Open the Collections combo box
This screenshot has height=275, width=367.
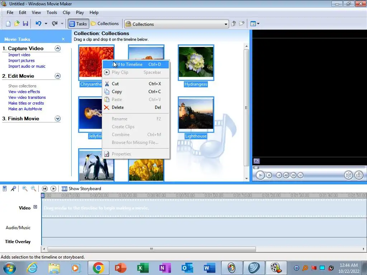coord(177,24)
